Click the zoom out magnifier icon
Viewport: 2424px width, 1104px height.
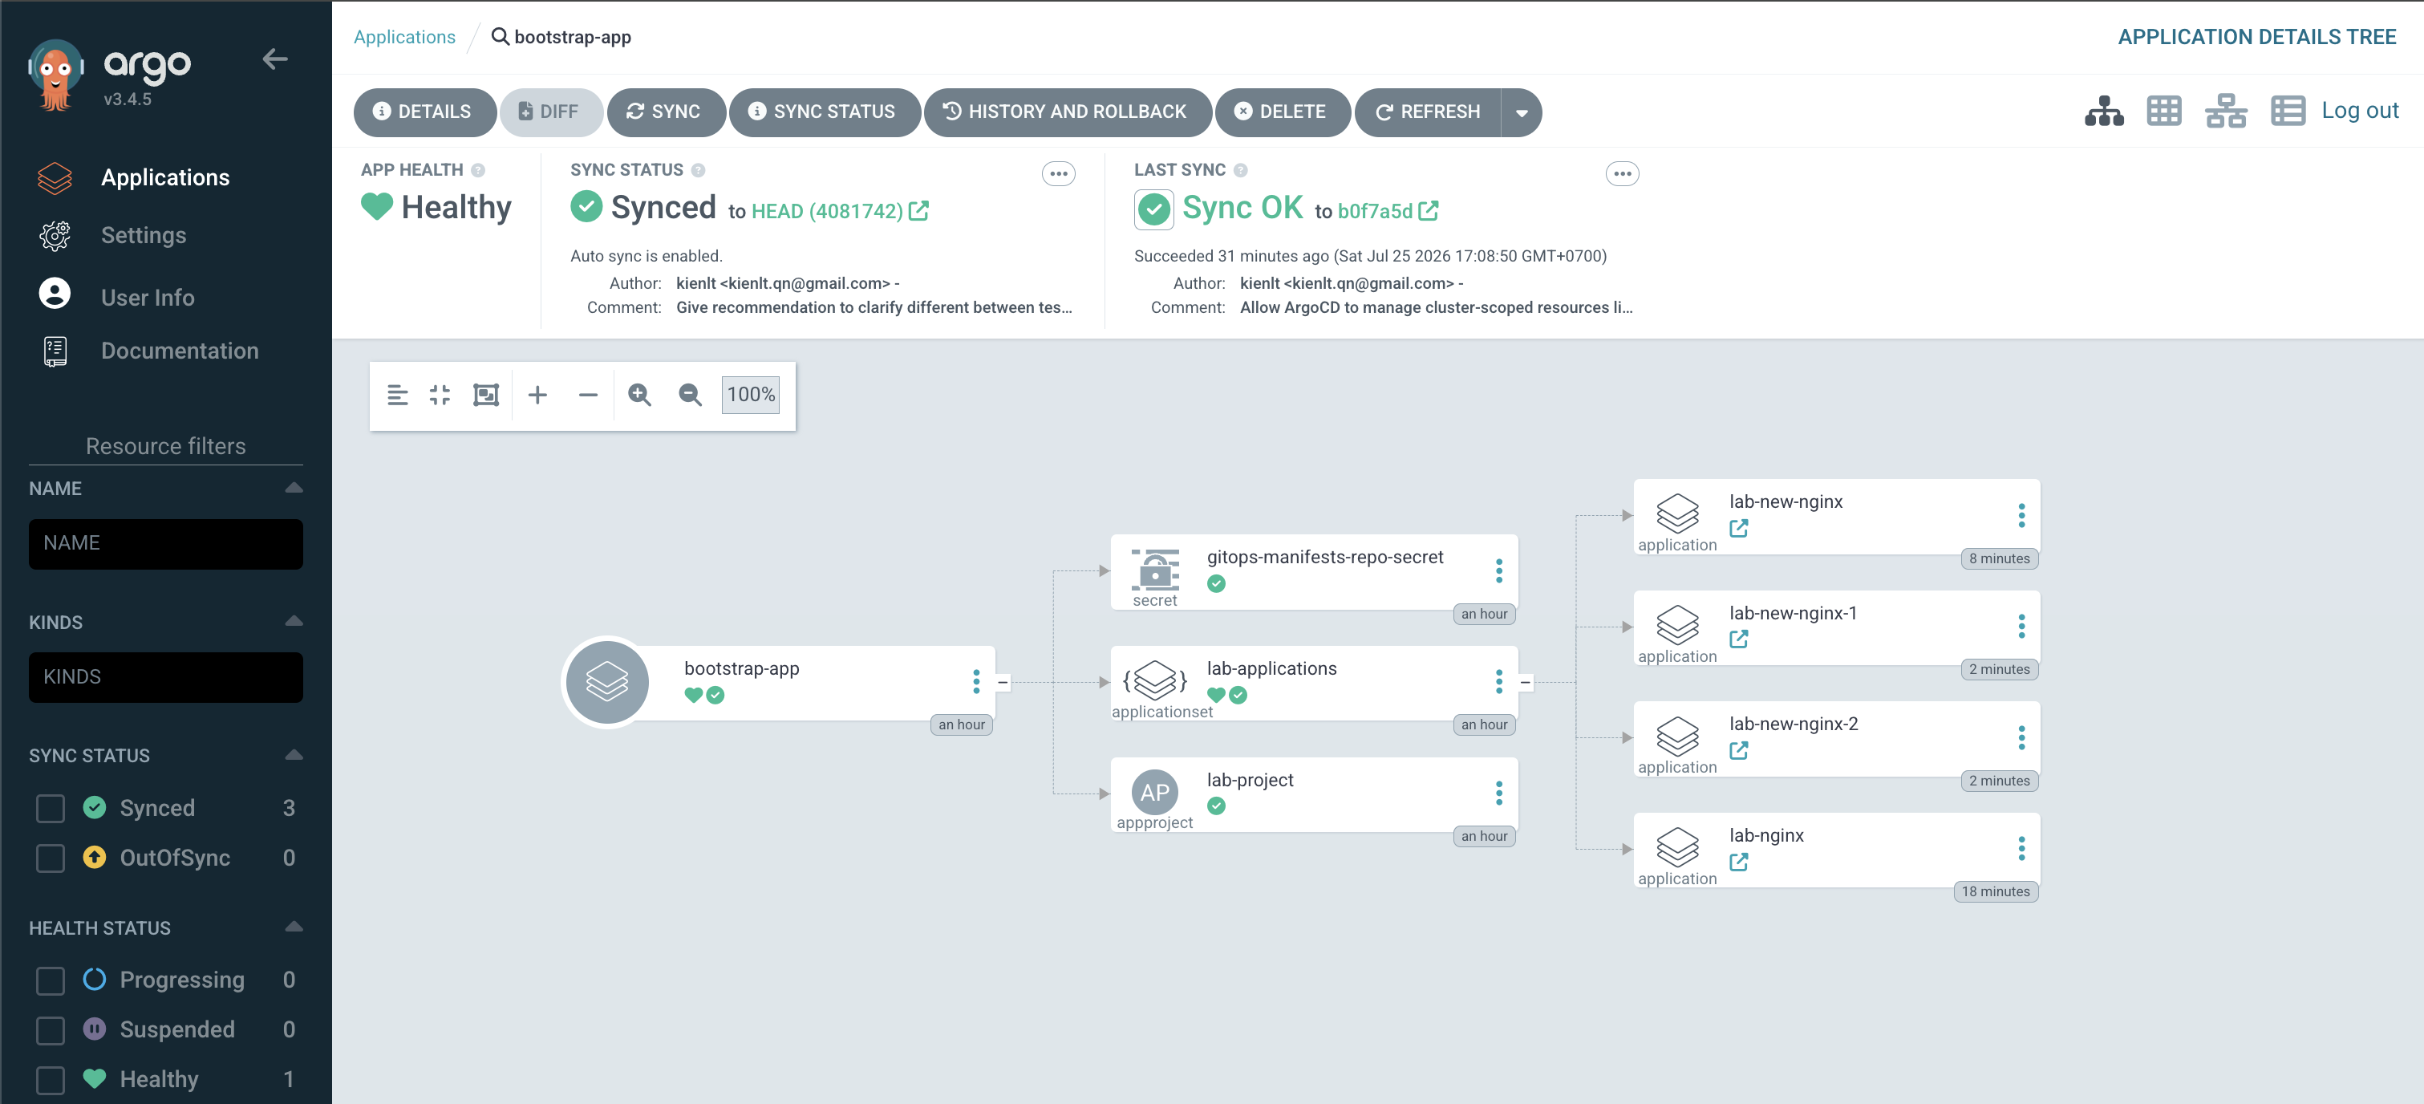click(690, 396)
